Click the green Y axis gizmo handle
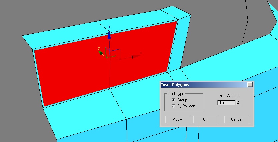This screenshot has width=278, height=142. pyautogui.click(x=100, y=53)
